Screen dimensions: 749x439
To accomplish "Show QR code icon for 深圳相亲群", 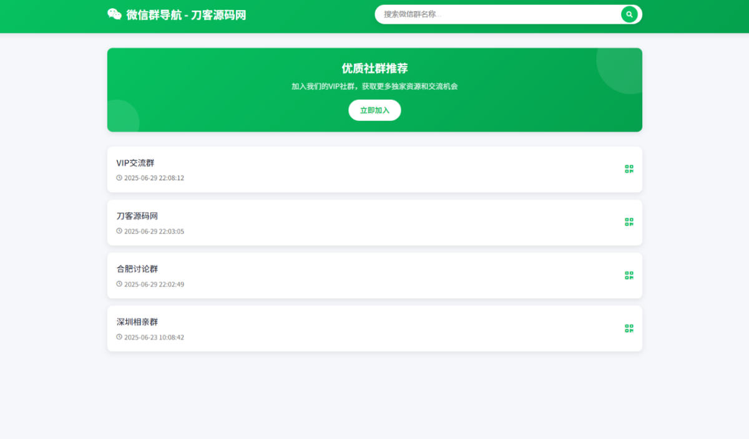I will [x=629, y=328].
